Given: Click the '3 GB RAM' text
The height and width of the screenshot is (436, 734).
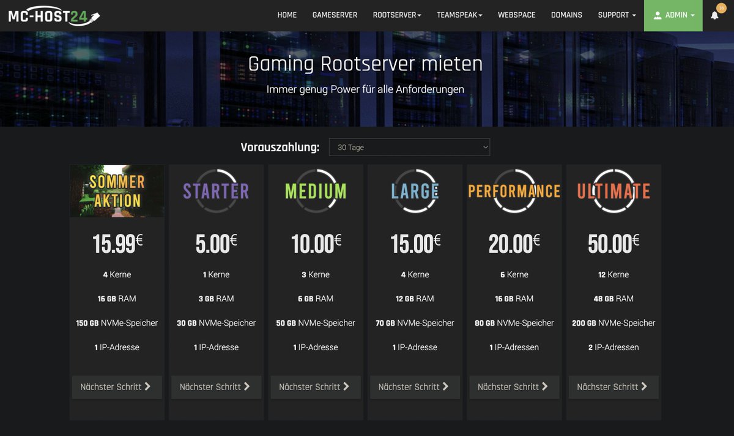Looking at the screenshot, I should coord(216,299).
